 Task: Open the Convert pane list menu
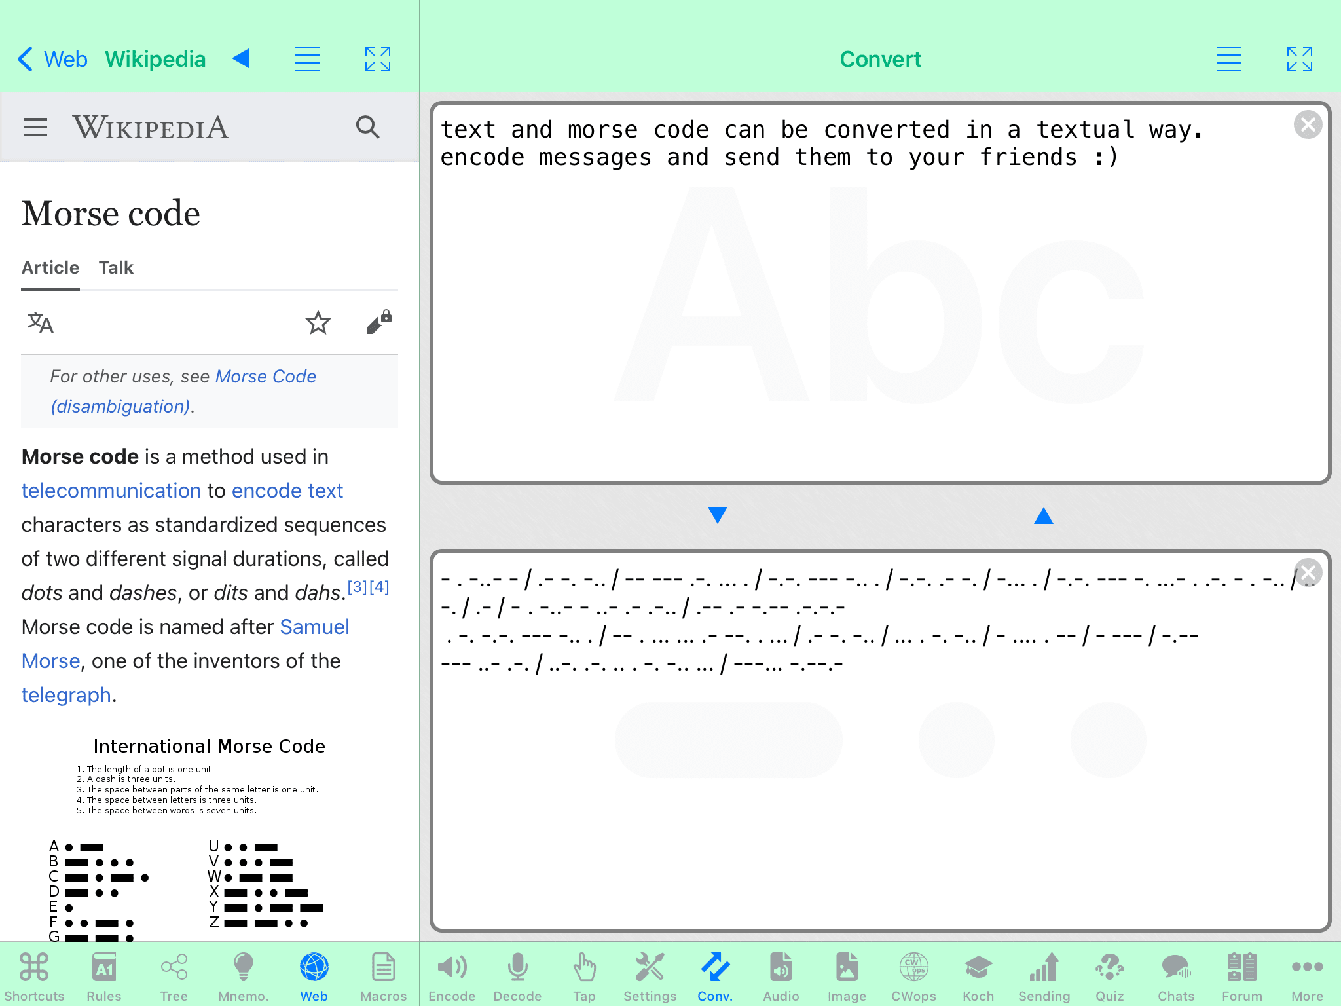[x=1229, y=59]
